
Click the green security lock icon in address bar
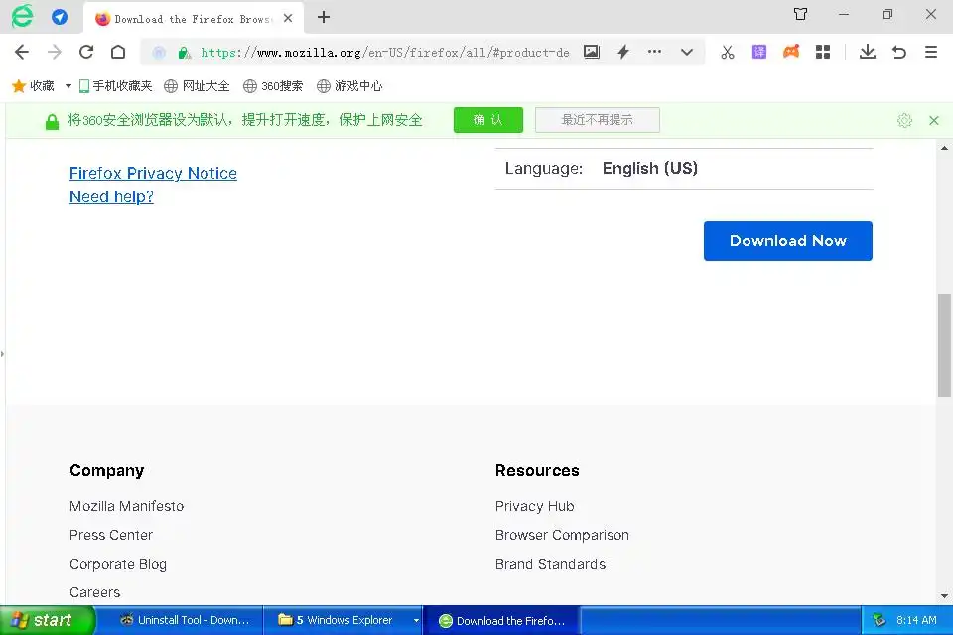pyautogui.click(x=184, y=53)
